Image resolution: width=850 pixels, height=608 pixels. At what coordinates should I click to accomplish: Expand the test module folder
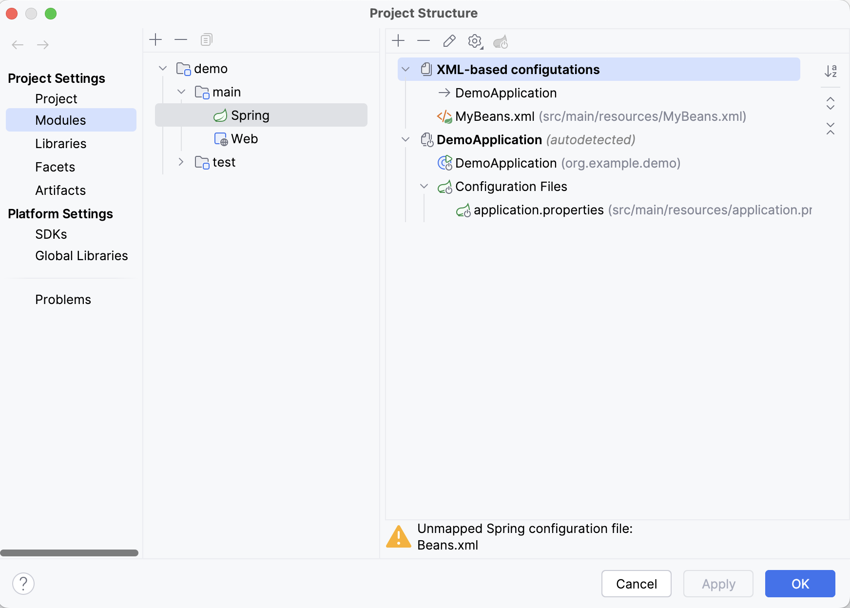[x=181, y=162]
